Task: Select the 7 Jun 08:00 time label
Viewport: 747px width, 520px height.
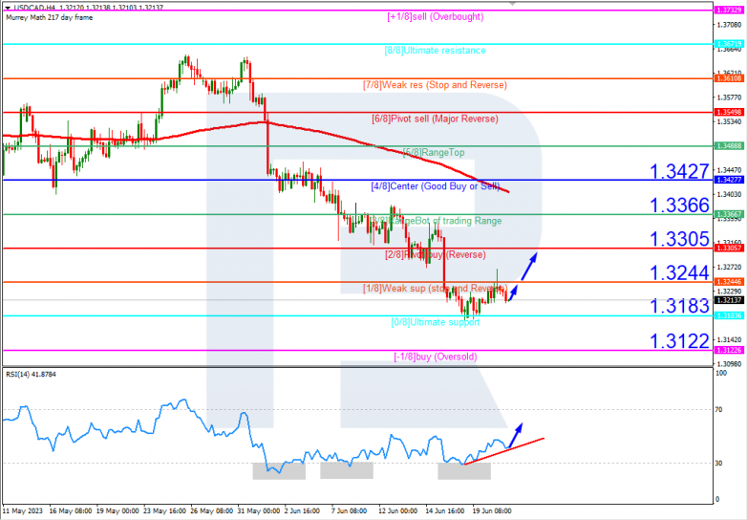Action: 350,511
